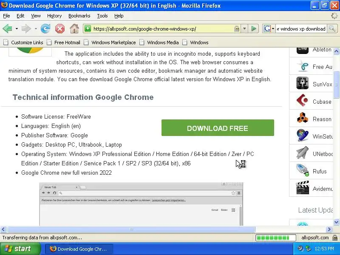The image size is (340, 255).
Task: Click the green Go arrow button
Action: [x=253, y=28]
